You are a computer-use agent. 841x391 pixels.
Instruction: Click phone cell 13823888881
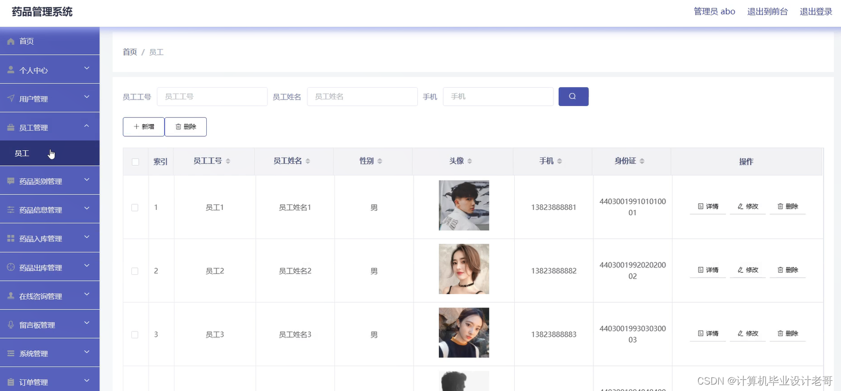553,208
